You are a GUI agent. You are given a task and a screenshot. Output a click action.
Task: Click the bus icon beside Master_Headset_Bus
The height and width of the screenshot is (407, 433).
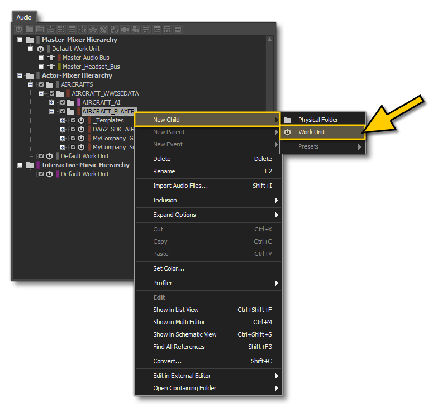(x=51, y=67)
